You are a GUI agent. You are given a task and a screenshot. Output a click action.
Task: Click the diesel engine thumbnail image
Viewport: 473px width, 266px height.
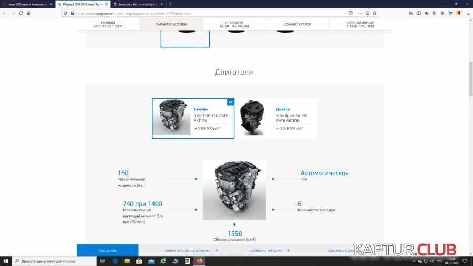253,117
